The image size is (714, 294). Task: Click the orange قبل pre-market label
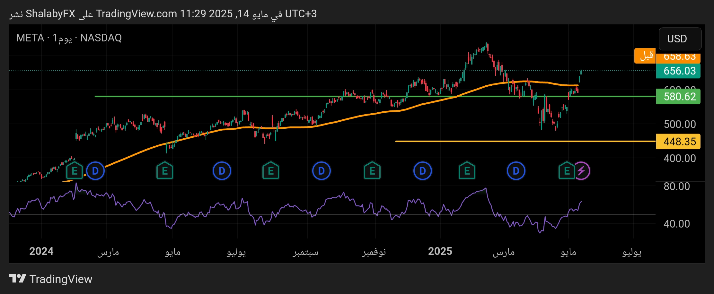click(x=645, y=56)
